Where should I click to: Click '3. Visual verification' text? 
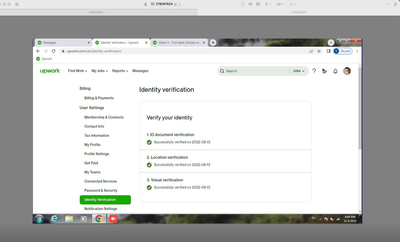[165, 180]
